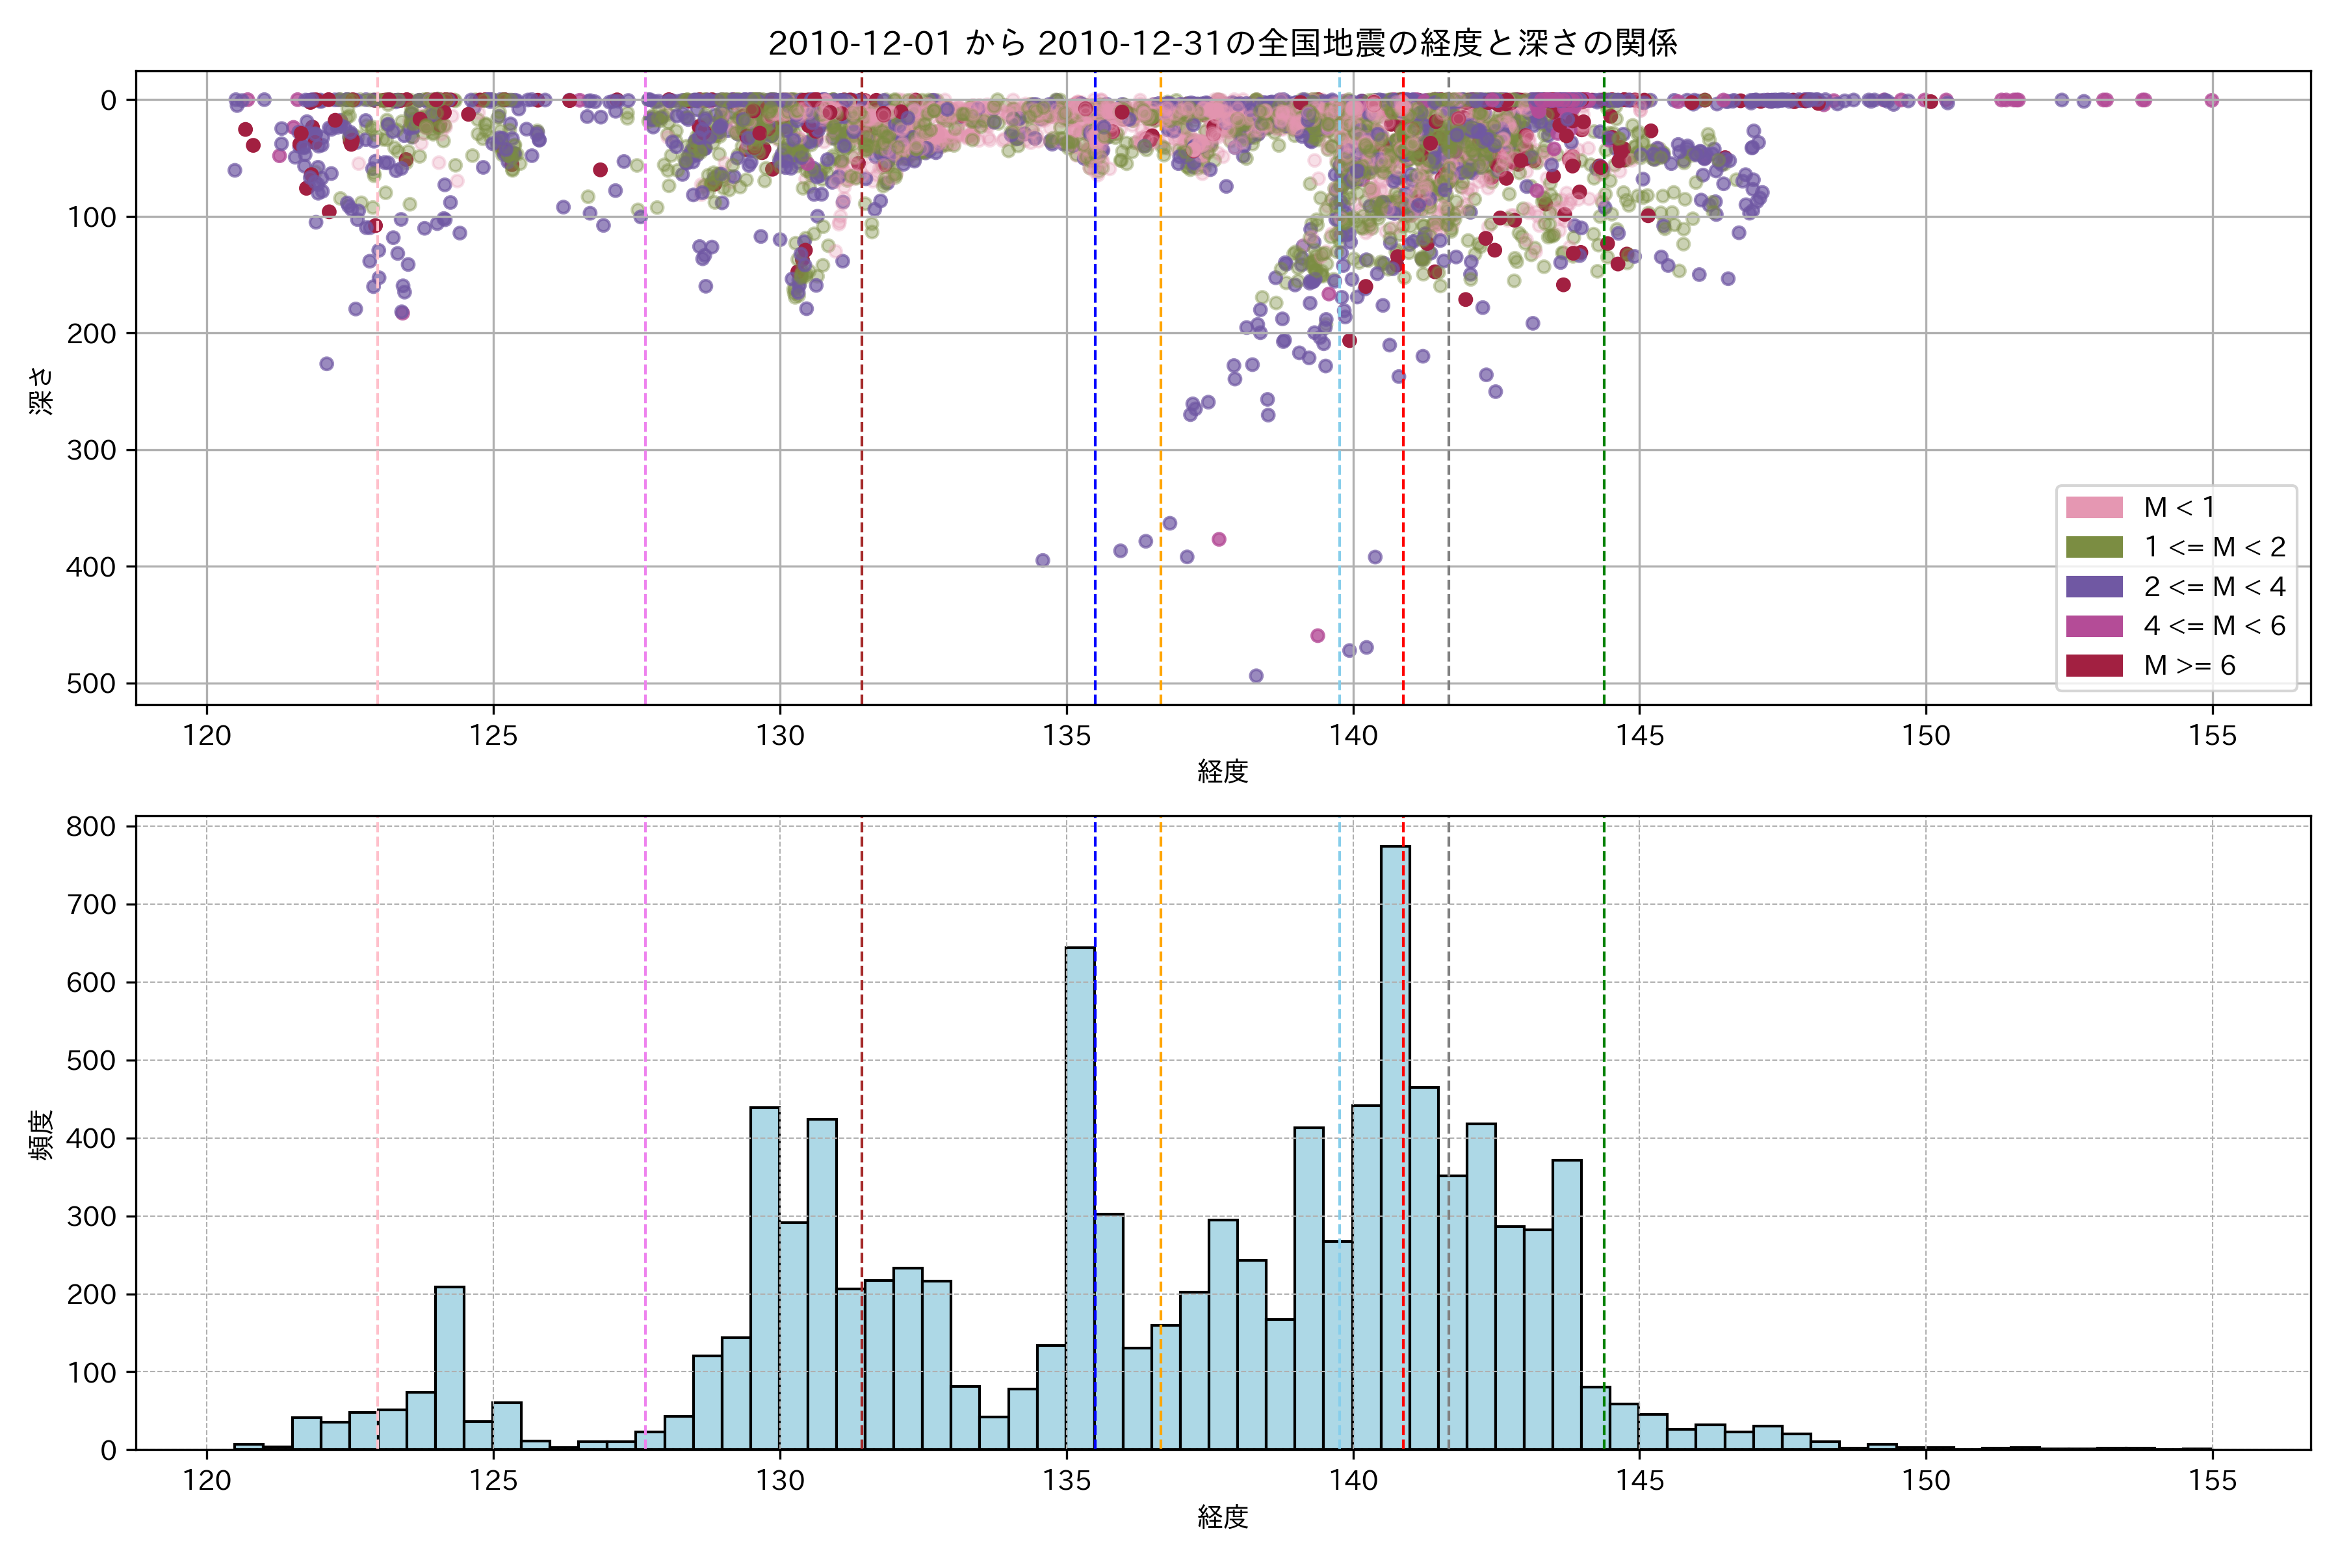Click the 500 tick label on the depth axis
Viewport: 2340px width, 1560px height.
(x=92, y=684)
